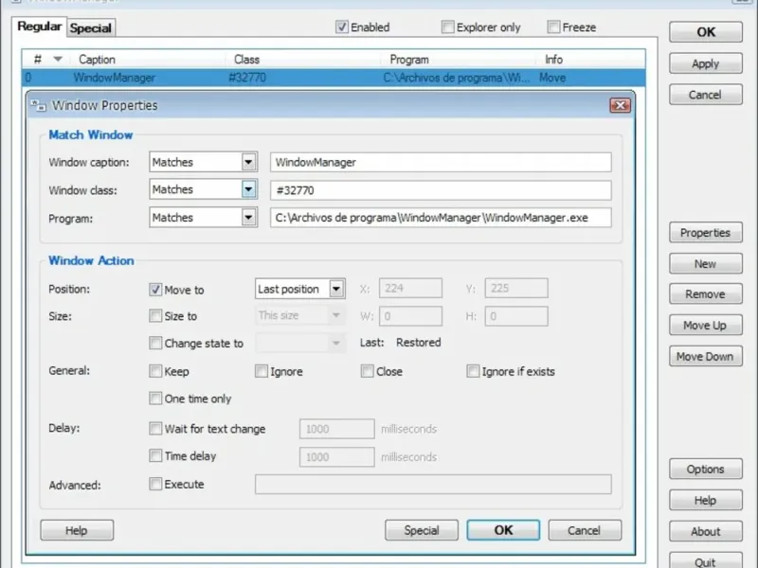
Task: Click the sort arrow in # column
Action: point(58,60)
